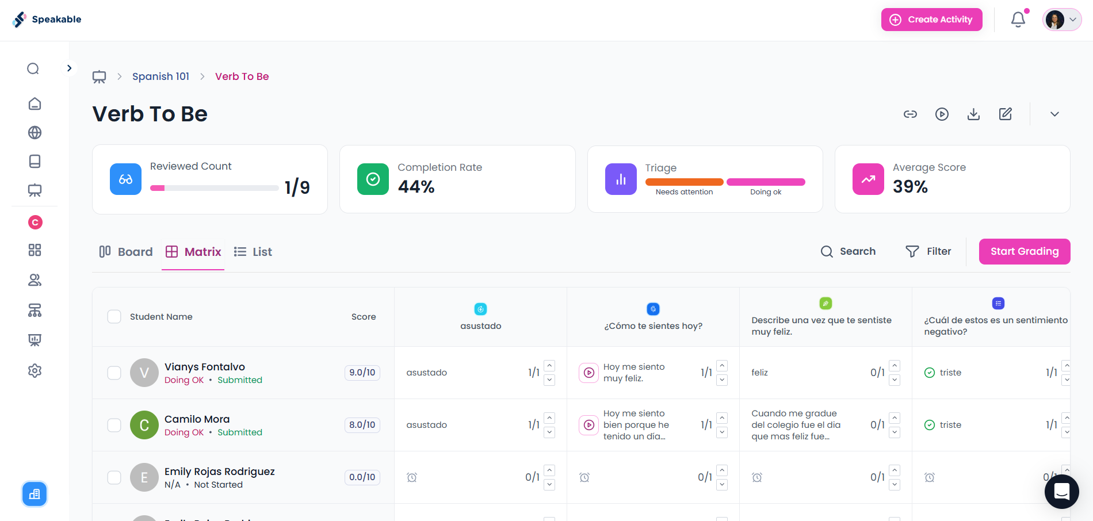Go to the home icon in the sidebar

(35, 104)
